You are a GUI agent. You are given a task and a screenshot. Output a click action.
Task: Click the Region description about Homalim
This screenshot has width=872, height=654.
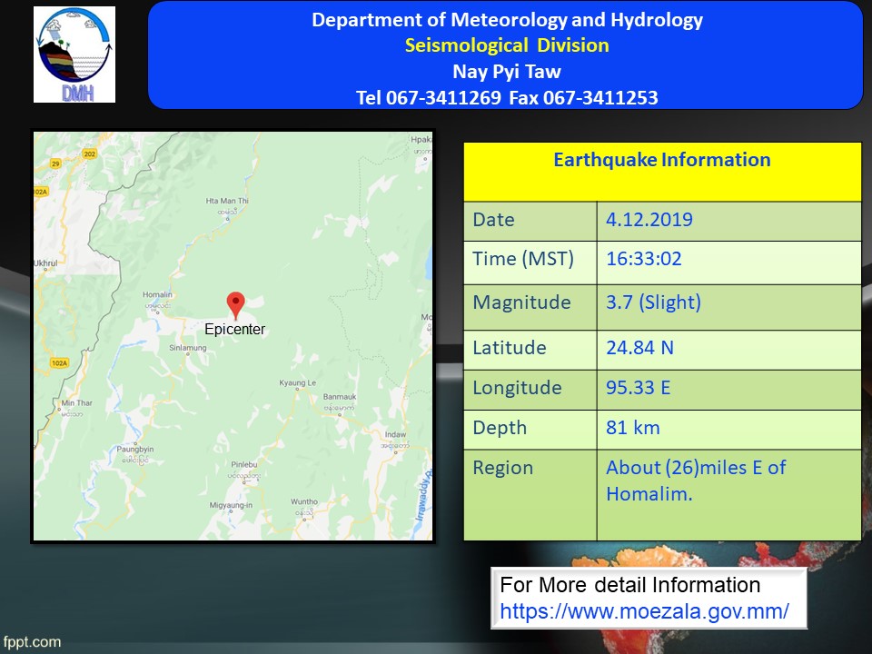point(695,481)
